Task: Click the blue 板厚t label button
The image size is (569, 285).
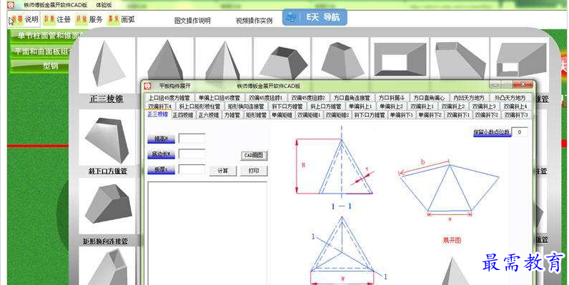Action: [161, 170]
